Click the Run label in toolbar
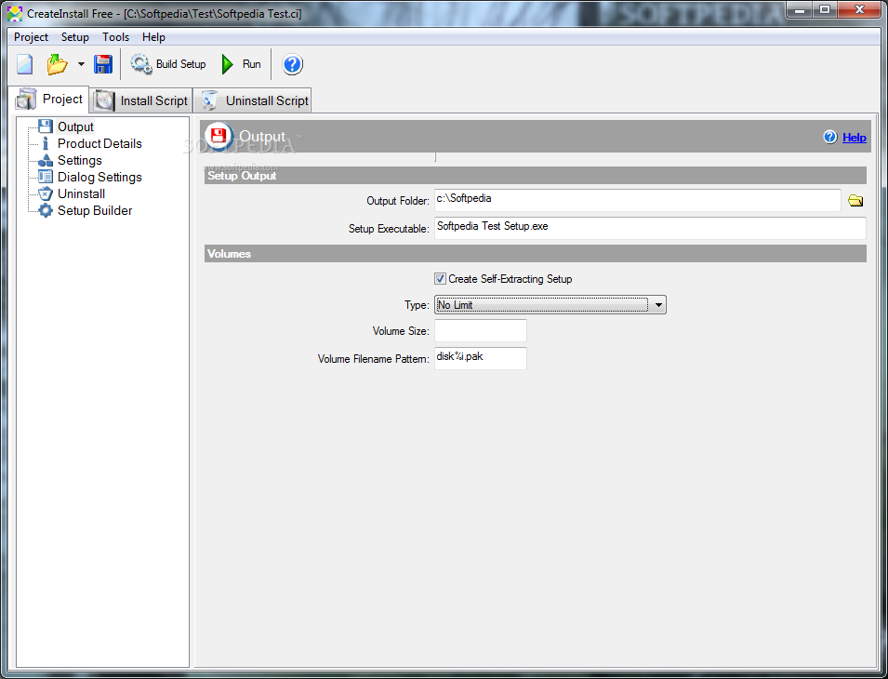This screenshot has height=679, width=888. click(x=251, y=64)
